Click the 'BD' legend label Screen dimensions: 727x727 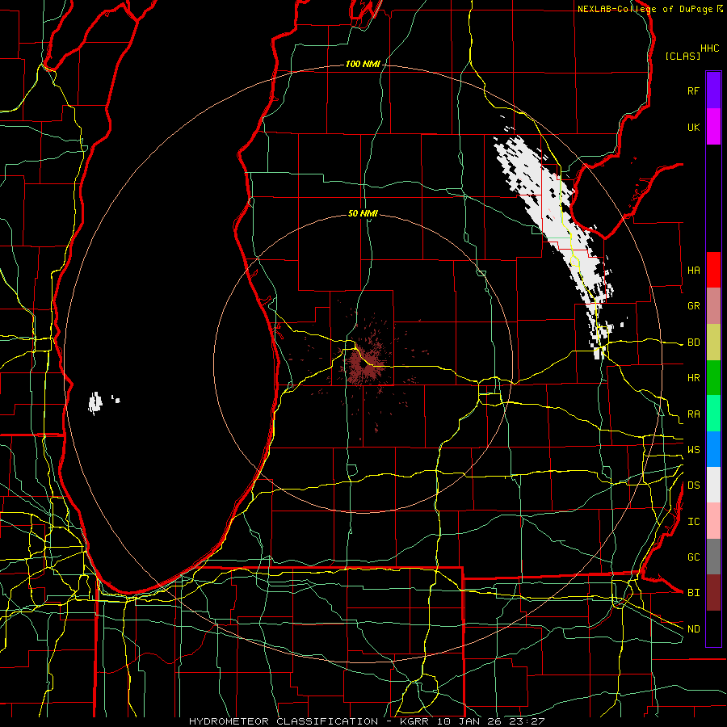pyautogui.click(x=693, y=342)
